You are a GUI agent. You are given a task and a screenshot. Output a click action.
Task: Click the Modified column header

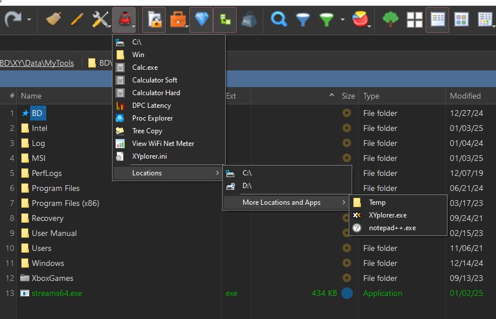(465, 96)
